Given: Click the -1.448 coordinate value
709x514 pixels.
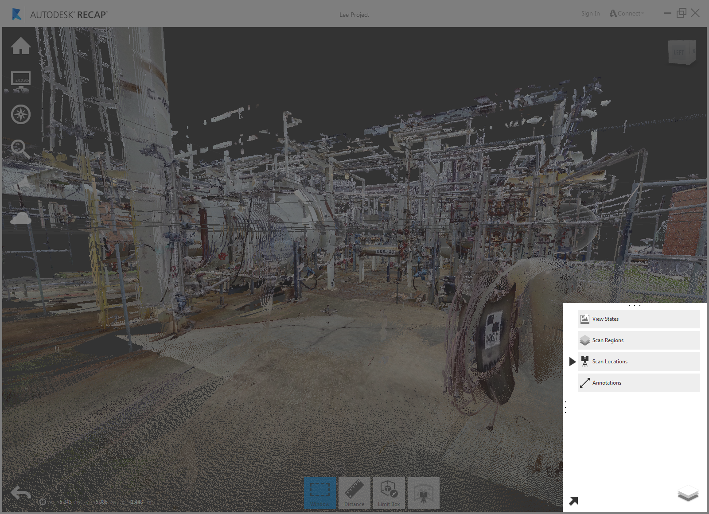Looking at the screenshot, I should pyautogui.click(x=136, y=502).
